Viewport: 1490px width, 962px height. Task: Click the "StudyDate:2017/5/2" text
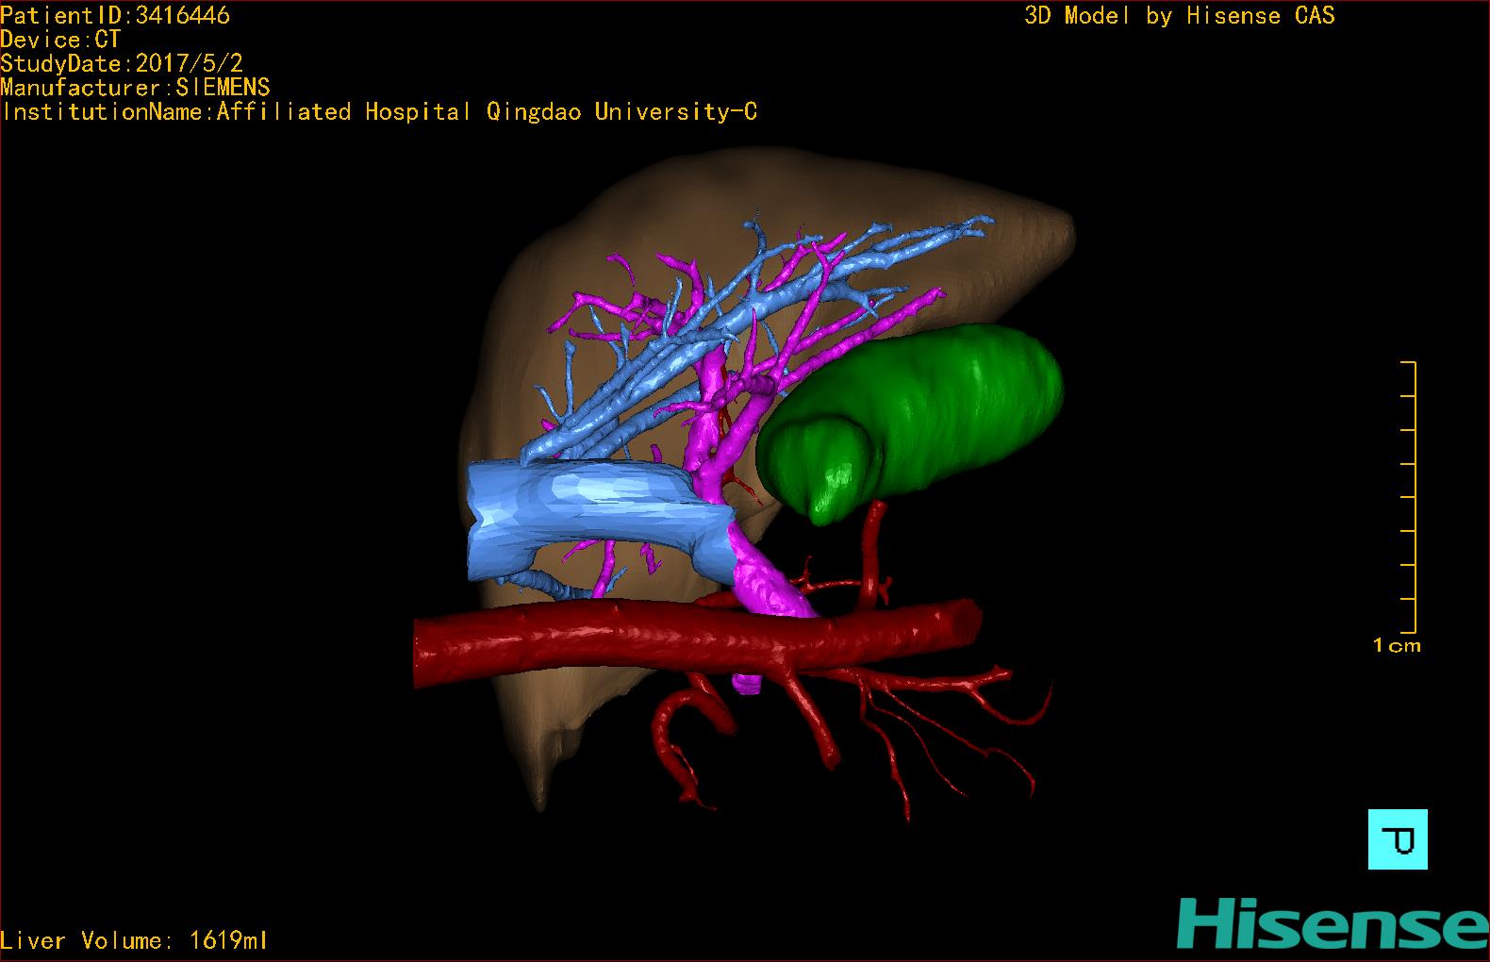point(122,63)
